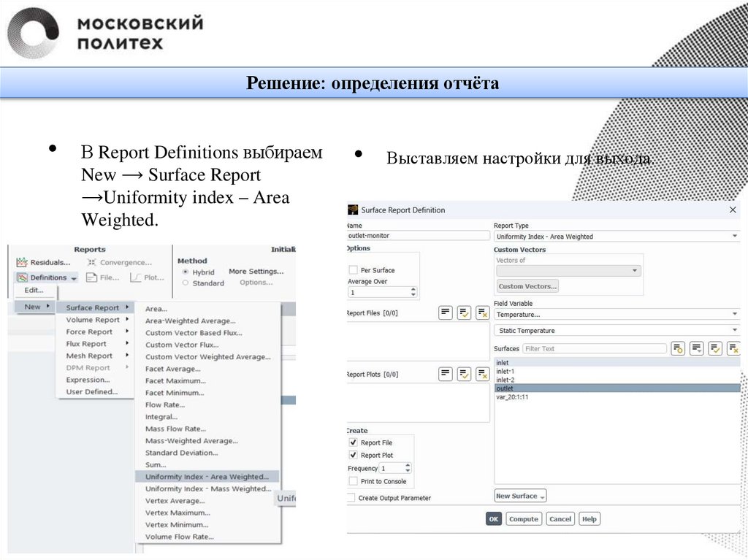Deselect all Report Files icon
This screenshot has width=748, height=560.
[x=482, y=313]
